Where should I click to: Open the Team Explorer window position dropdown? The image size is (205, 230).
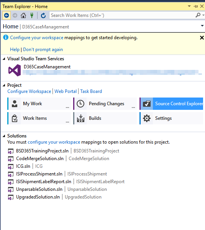(x=189, y=6)
